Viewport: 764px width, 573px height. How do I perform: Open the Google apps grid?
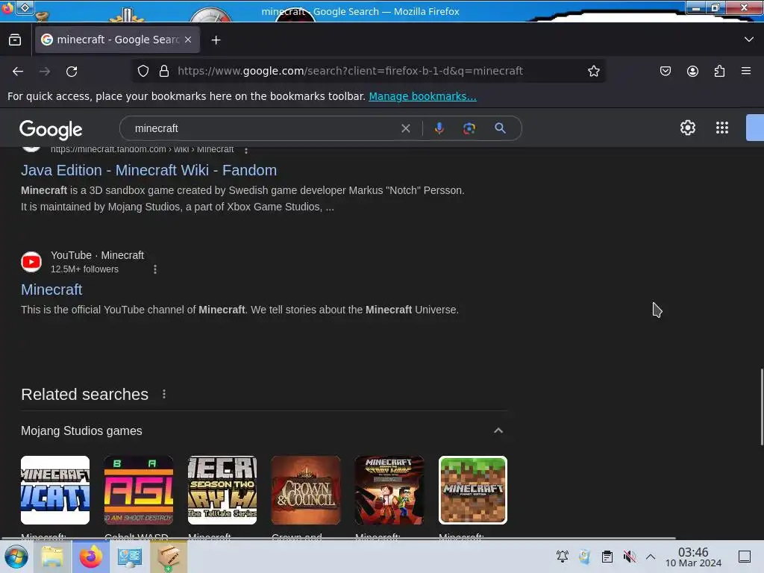(722, 128)
